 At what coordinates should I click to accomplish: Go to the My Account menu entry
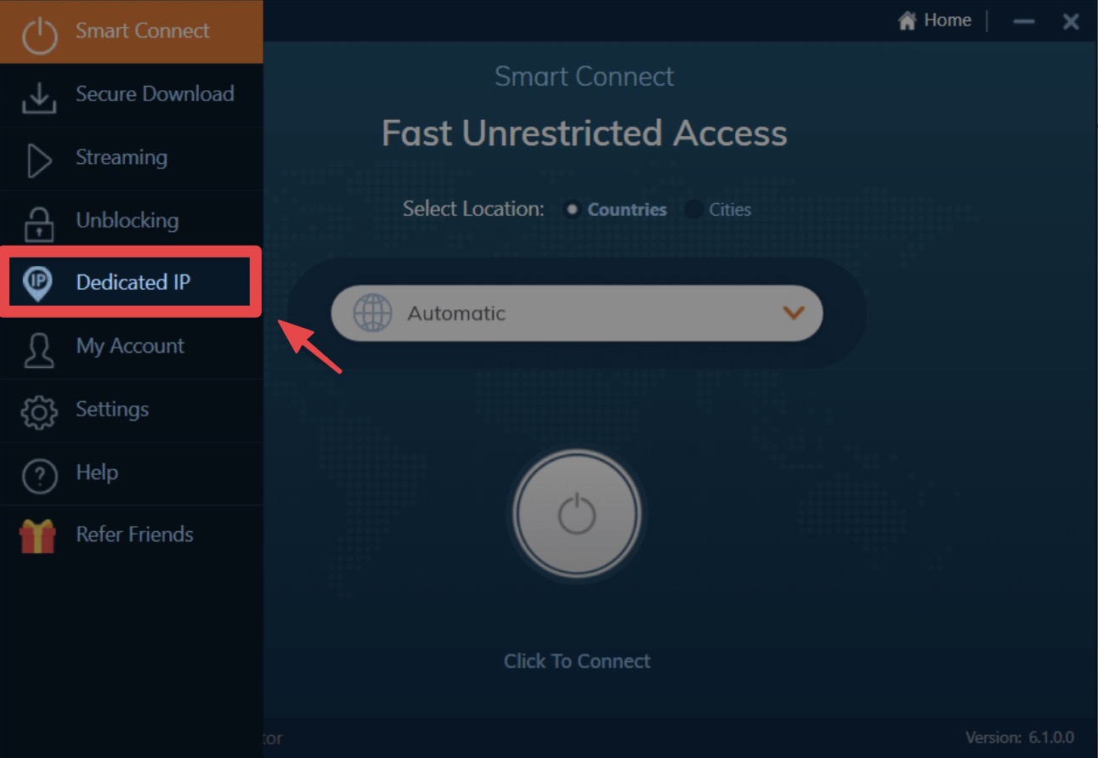click(131, 347)
